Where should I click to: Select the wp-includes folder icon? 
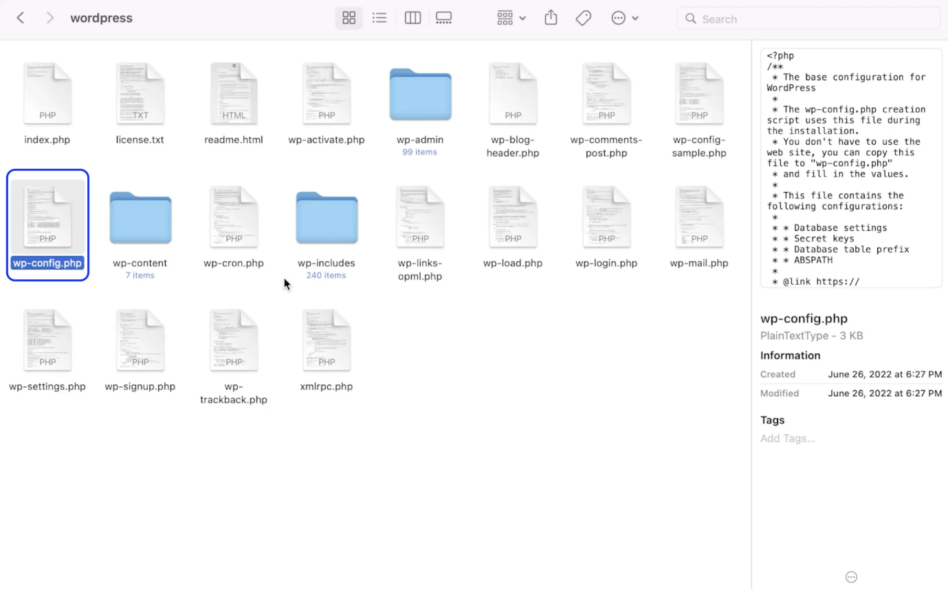(327, 218)
